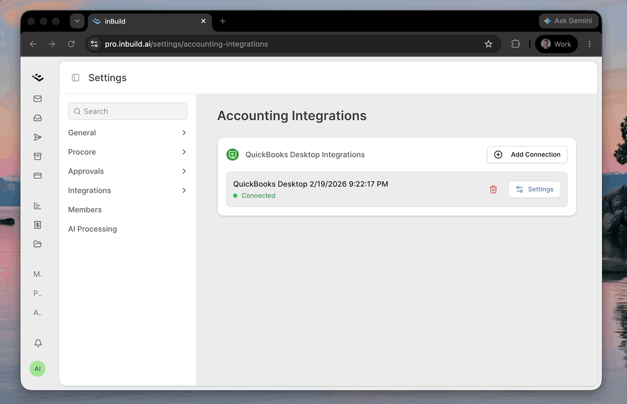Click the dollar invoice icon in sidebar
This screenshot has height=404, width=627.
point(37,225)
